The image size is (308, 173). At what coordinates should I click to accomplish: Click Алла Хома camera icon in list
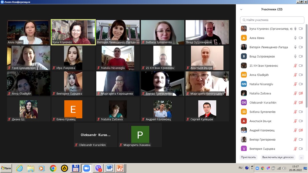click(x=301, y=38)
